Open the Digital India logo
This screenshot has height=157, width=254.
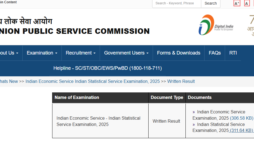[x=216, y=25]
